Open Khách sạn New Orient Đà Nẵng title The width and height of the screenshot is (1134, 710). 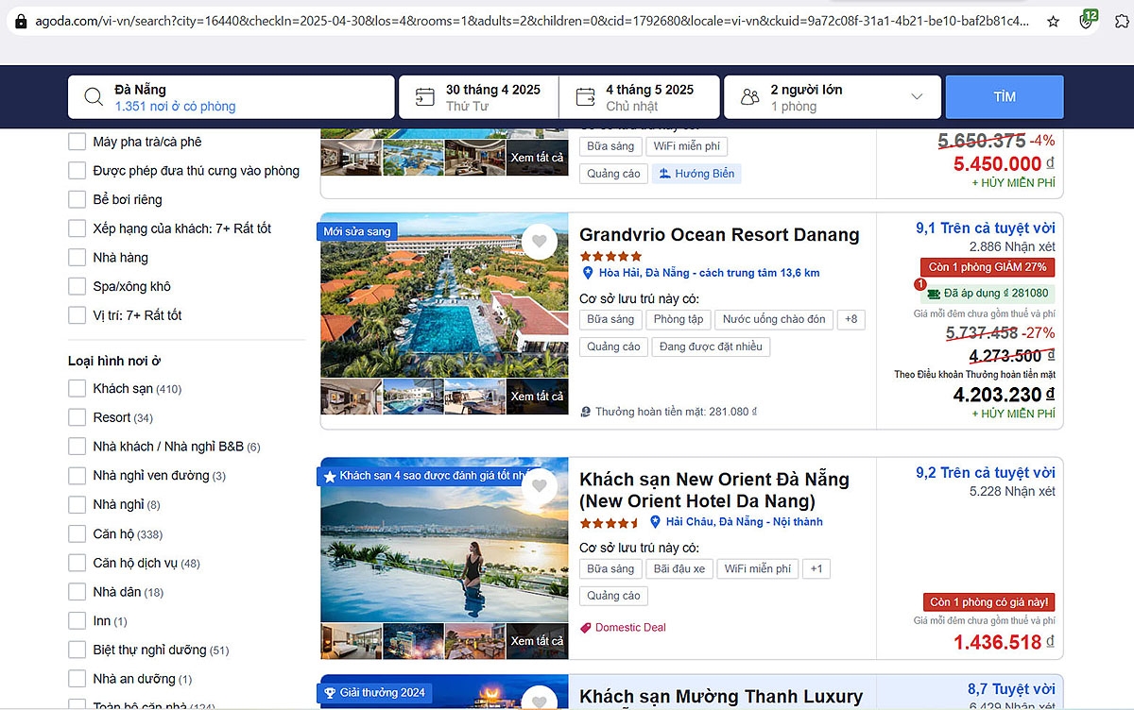point(714,490)
